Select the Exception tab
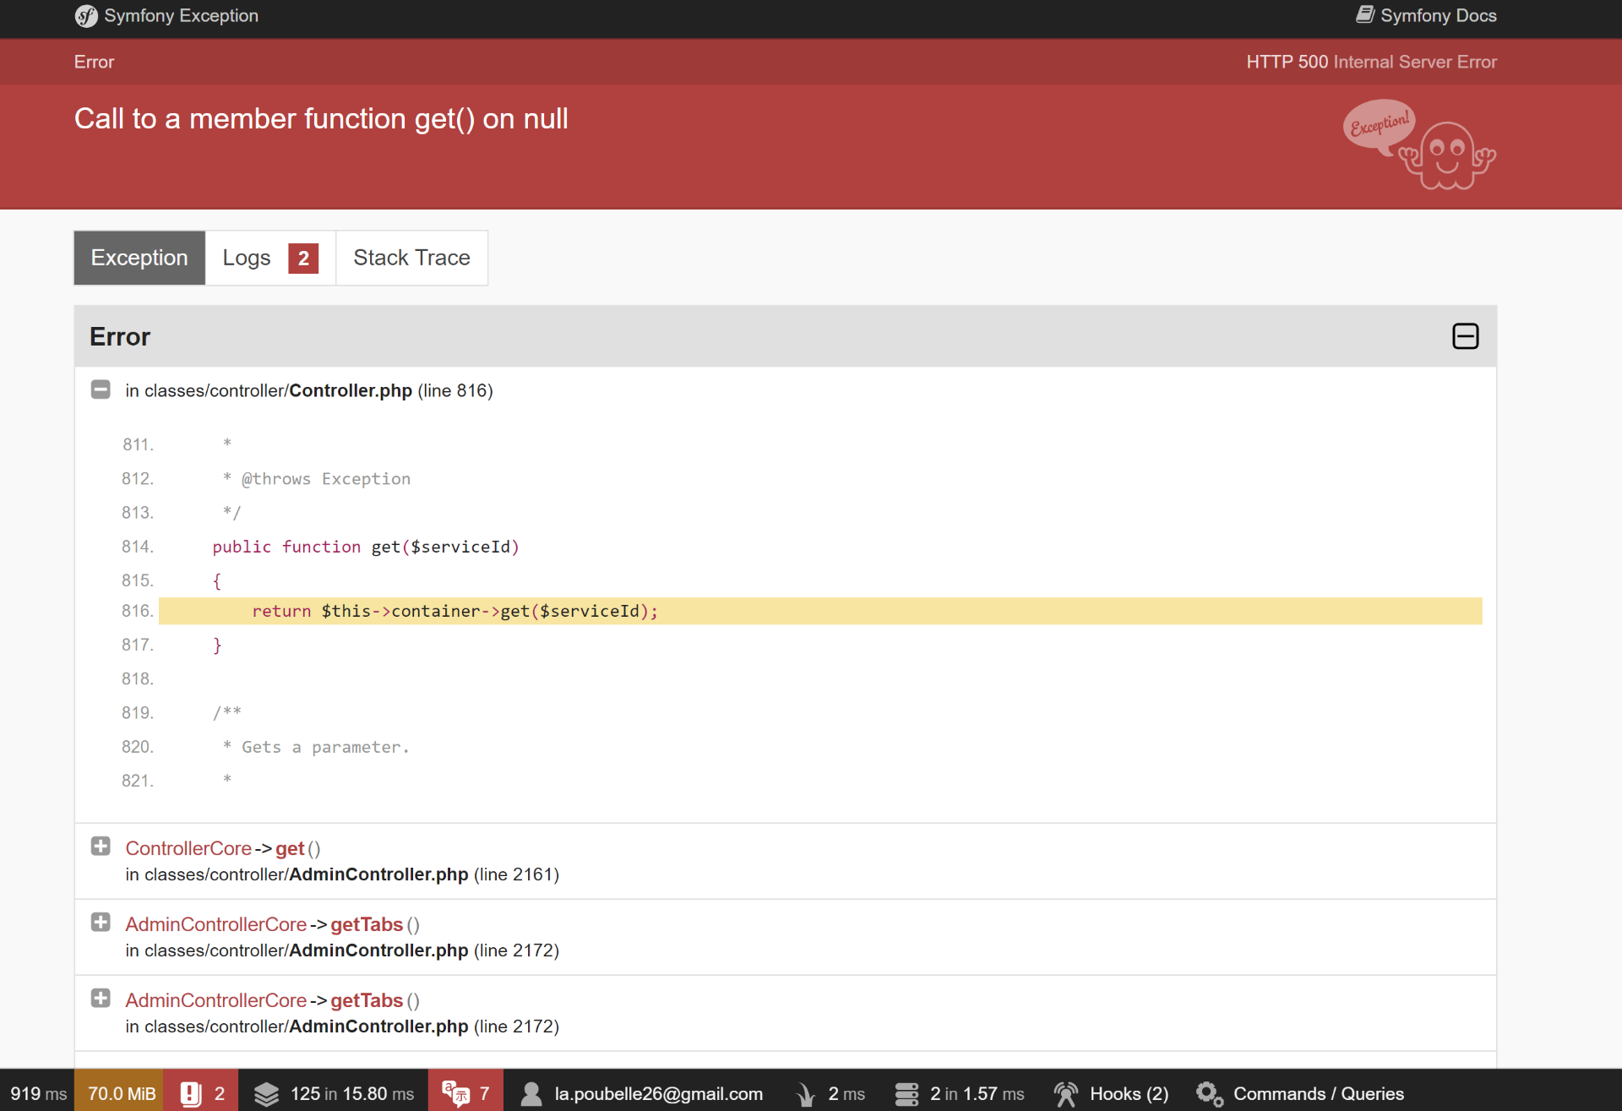The height and width of the screenshot is (1111, 1622). pyautogui.click(x=139, y=258)
